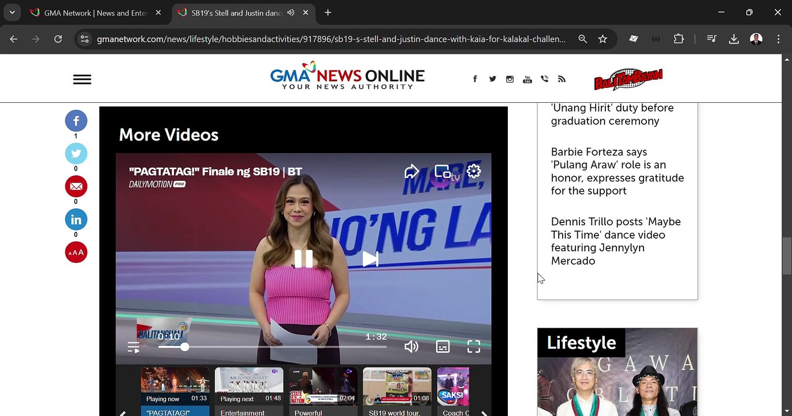Share article on Twitter via sidebar

(76, 154)
